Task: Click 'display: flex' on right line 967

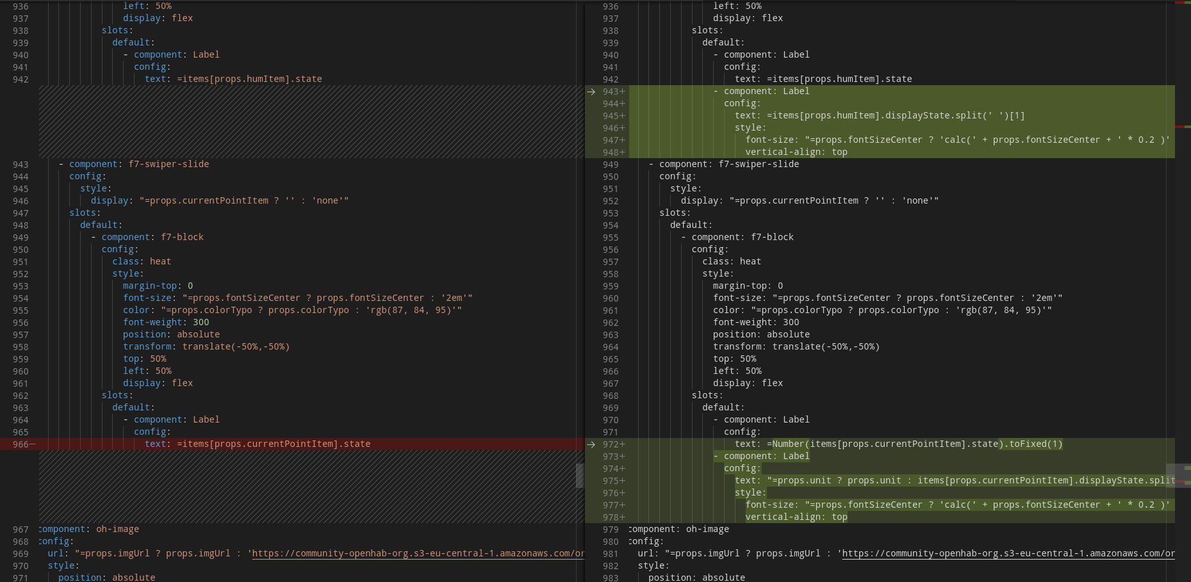Action: pos(748,384)
